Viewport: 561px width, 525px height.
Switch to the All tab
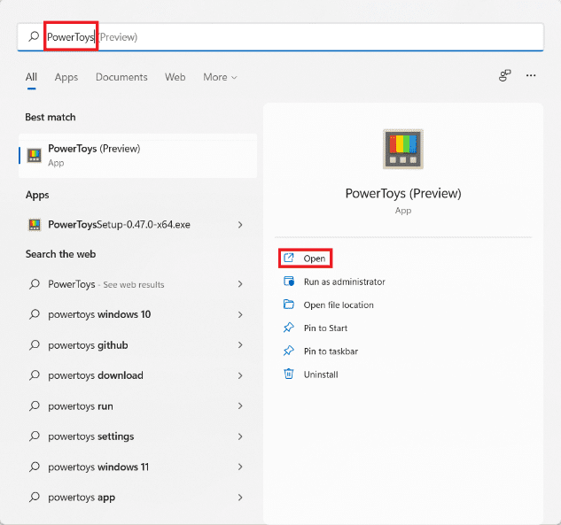click(x=31, y=77)
